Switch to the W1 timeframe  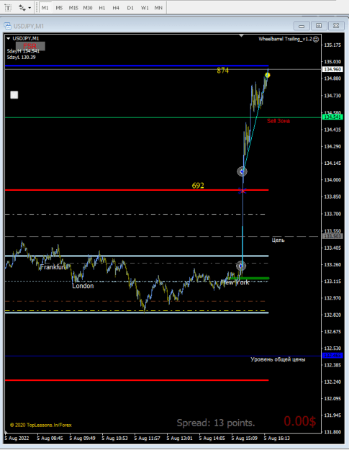click(x=145, y=8)
